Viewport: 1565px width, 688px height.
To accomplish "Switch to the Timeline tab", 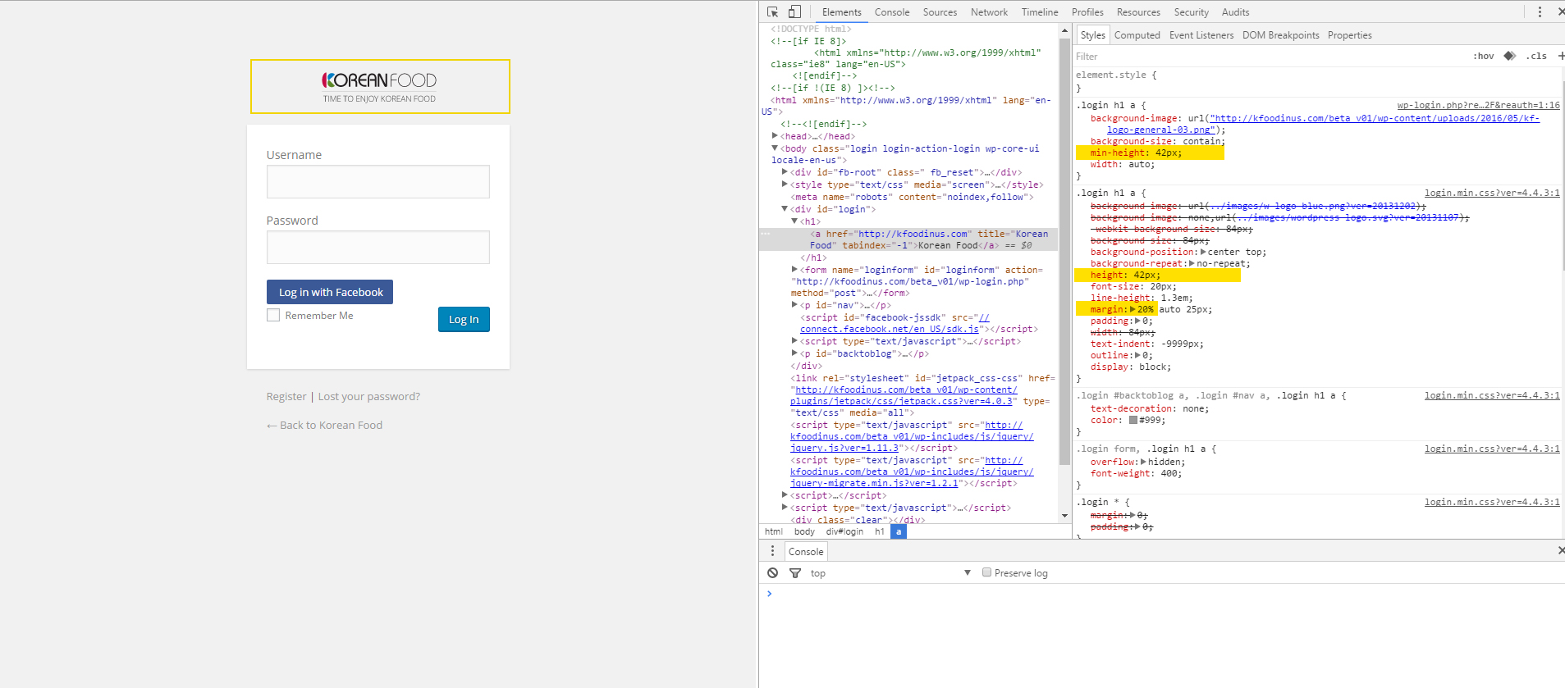I will pos(1040,12).
